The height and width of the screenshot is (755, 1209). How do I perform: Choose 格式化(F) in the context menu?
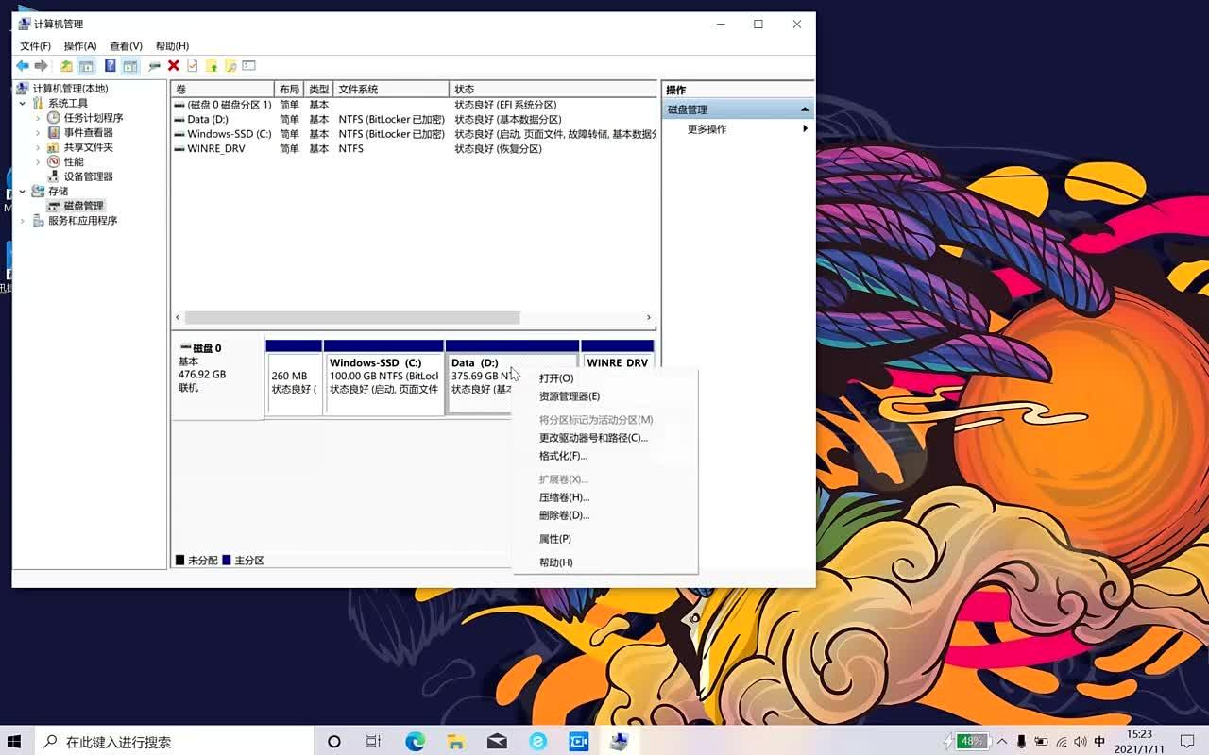[x=604, y=456]
